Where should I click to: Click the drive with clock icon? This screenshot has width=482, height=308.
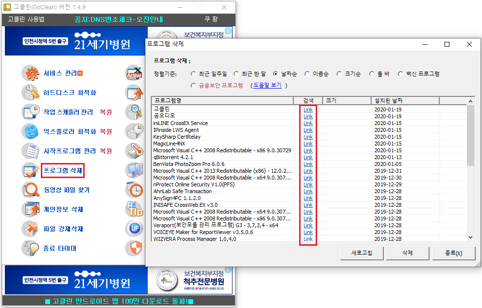click(x=134, y=131)
